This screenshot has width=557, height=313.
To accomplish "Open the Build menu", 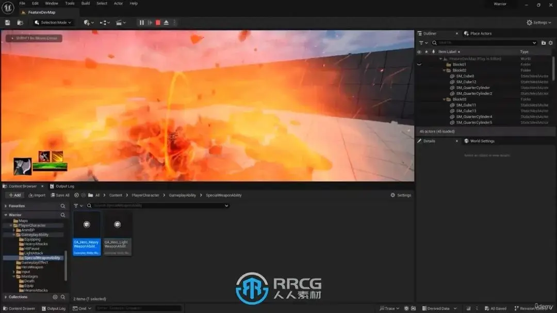I will [x=86, y=4].
